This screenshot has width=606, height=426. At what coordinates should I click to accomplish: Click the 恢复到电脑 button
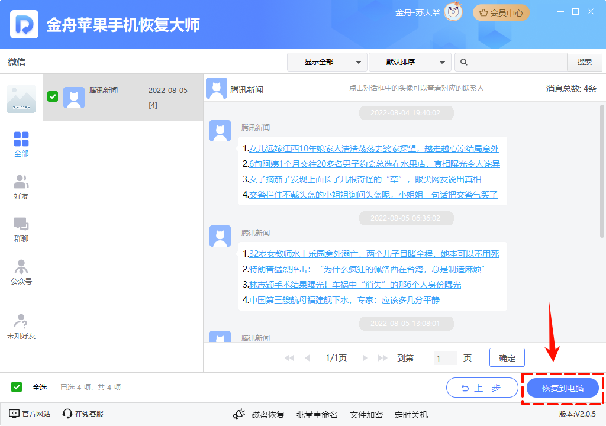pos(563,388)
